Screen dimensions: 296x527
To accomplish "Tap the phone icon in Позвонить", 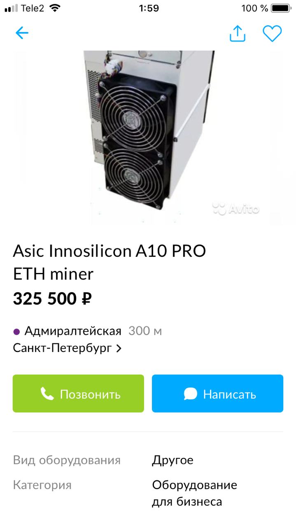I will 47,394.
